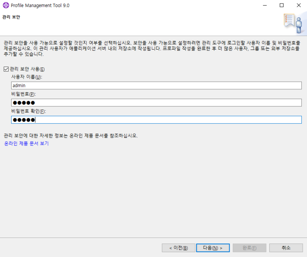The width and height of the screenshot is (307, 257).
Task: Cancel the wizard with 취소
Action: click(x=286, y=248)
